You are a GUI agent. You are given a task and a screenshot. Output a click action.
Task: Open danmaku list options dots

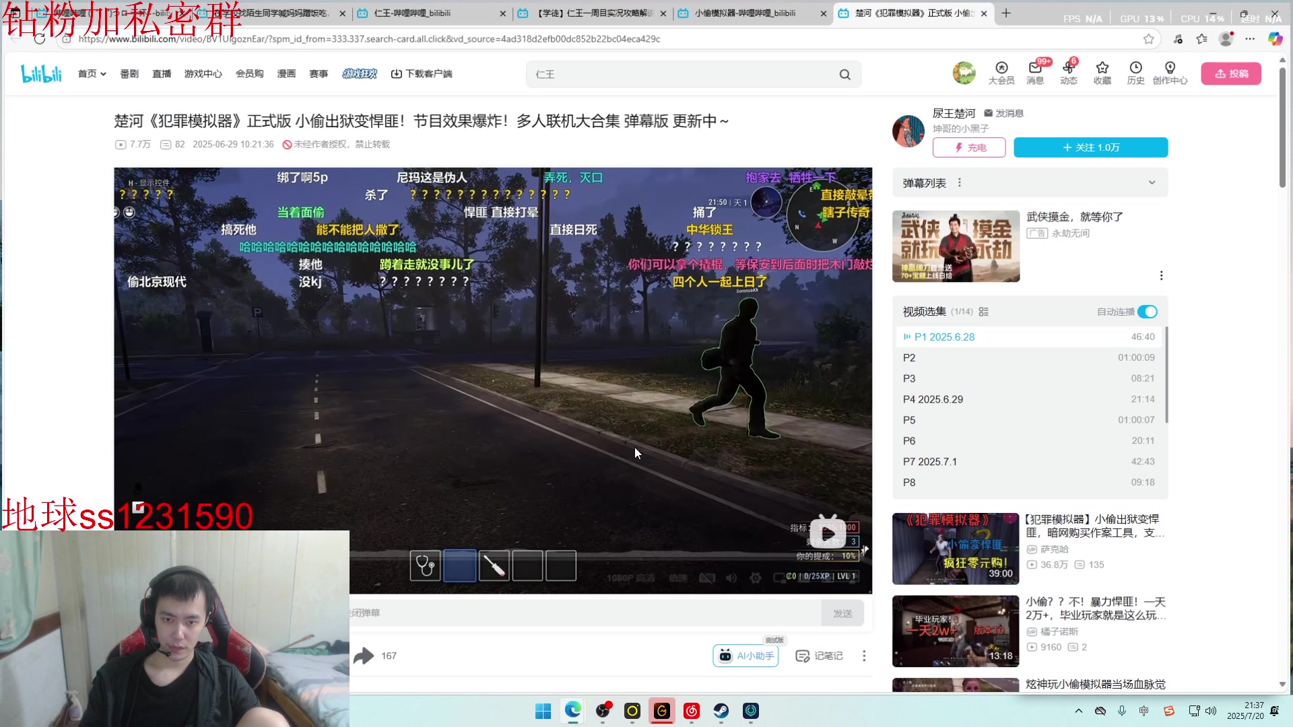[960, 182]
